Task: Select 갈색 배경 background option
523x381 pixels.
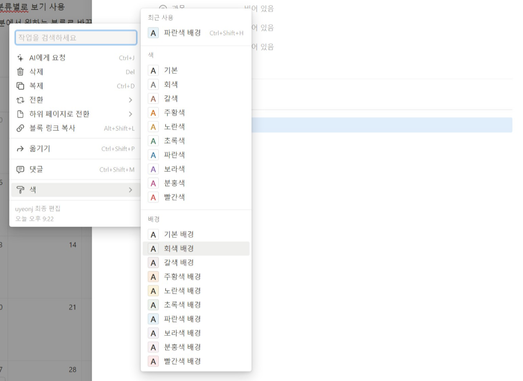Action: (196, 262)
